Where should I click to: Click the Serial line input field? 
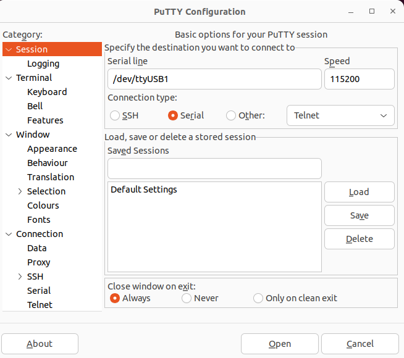(214, 79)
